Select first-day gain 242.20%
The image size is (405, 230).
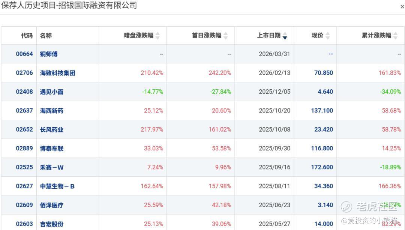(220, 73)
